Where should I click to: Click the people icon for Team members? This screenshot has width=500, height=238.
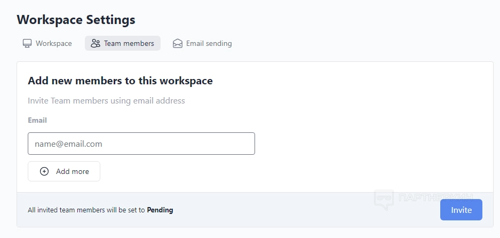(96, 43)
